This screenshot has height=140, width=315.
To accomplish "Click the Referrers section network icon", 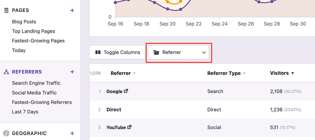I will point(6,72).
